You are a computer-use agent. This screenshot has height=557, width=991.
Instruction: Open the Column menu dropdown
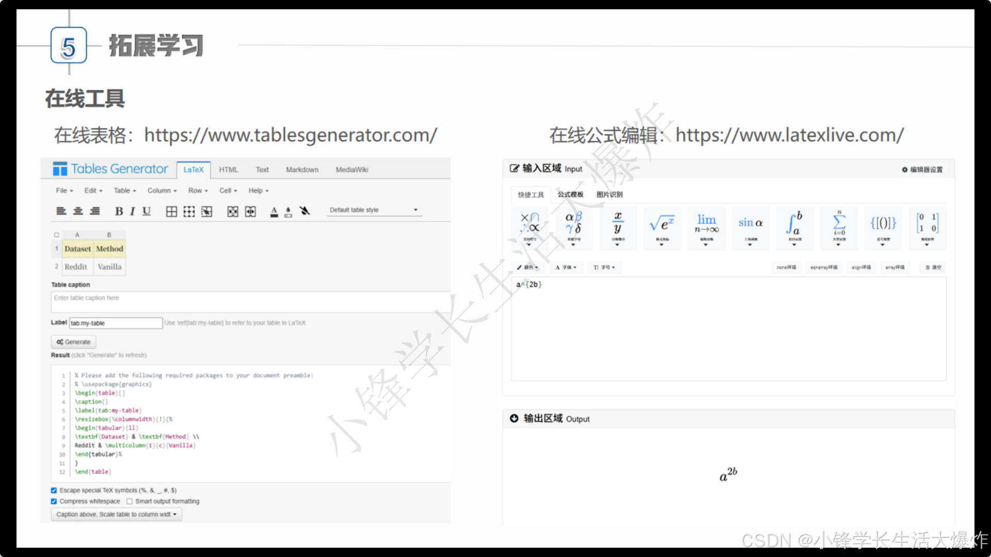click(x=162, y=190)
